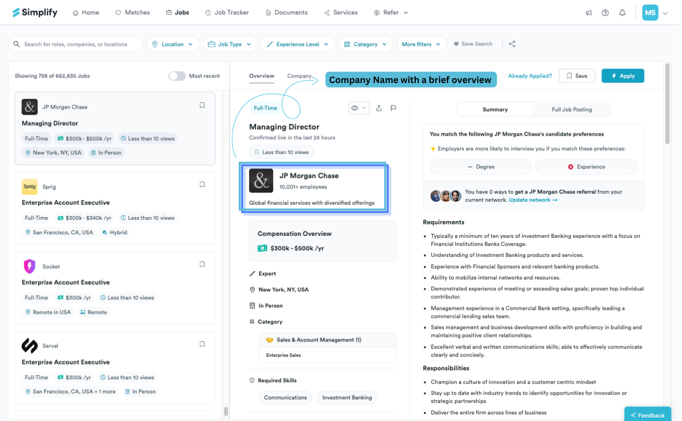682x421 pixels.
Task: Open the eye visibility dropdown
Action: (x=359, y=108)
